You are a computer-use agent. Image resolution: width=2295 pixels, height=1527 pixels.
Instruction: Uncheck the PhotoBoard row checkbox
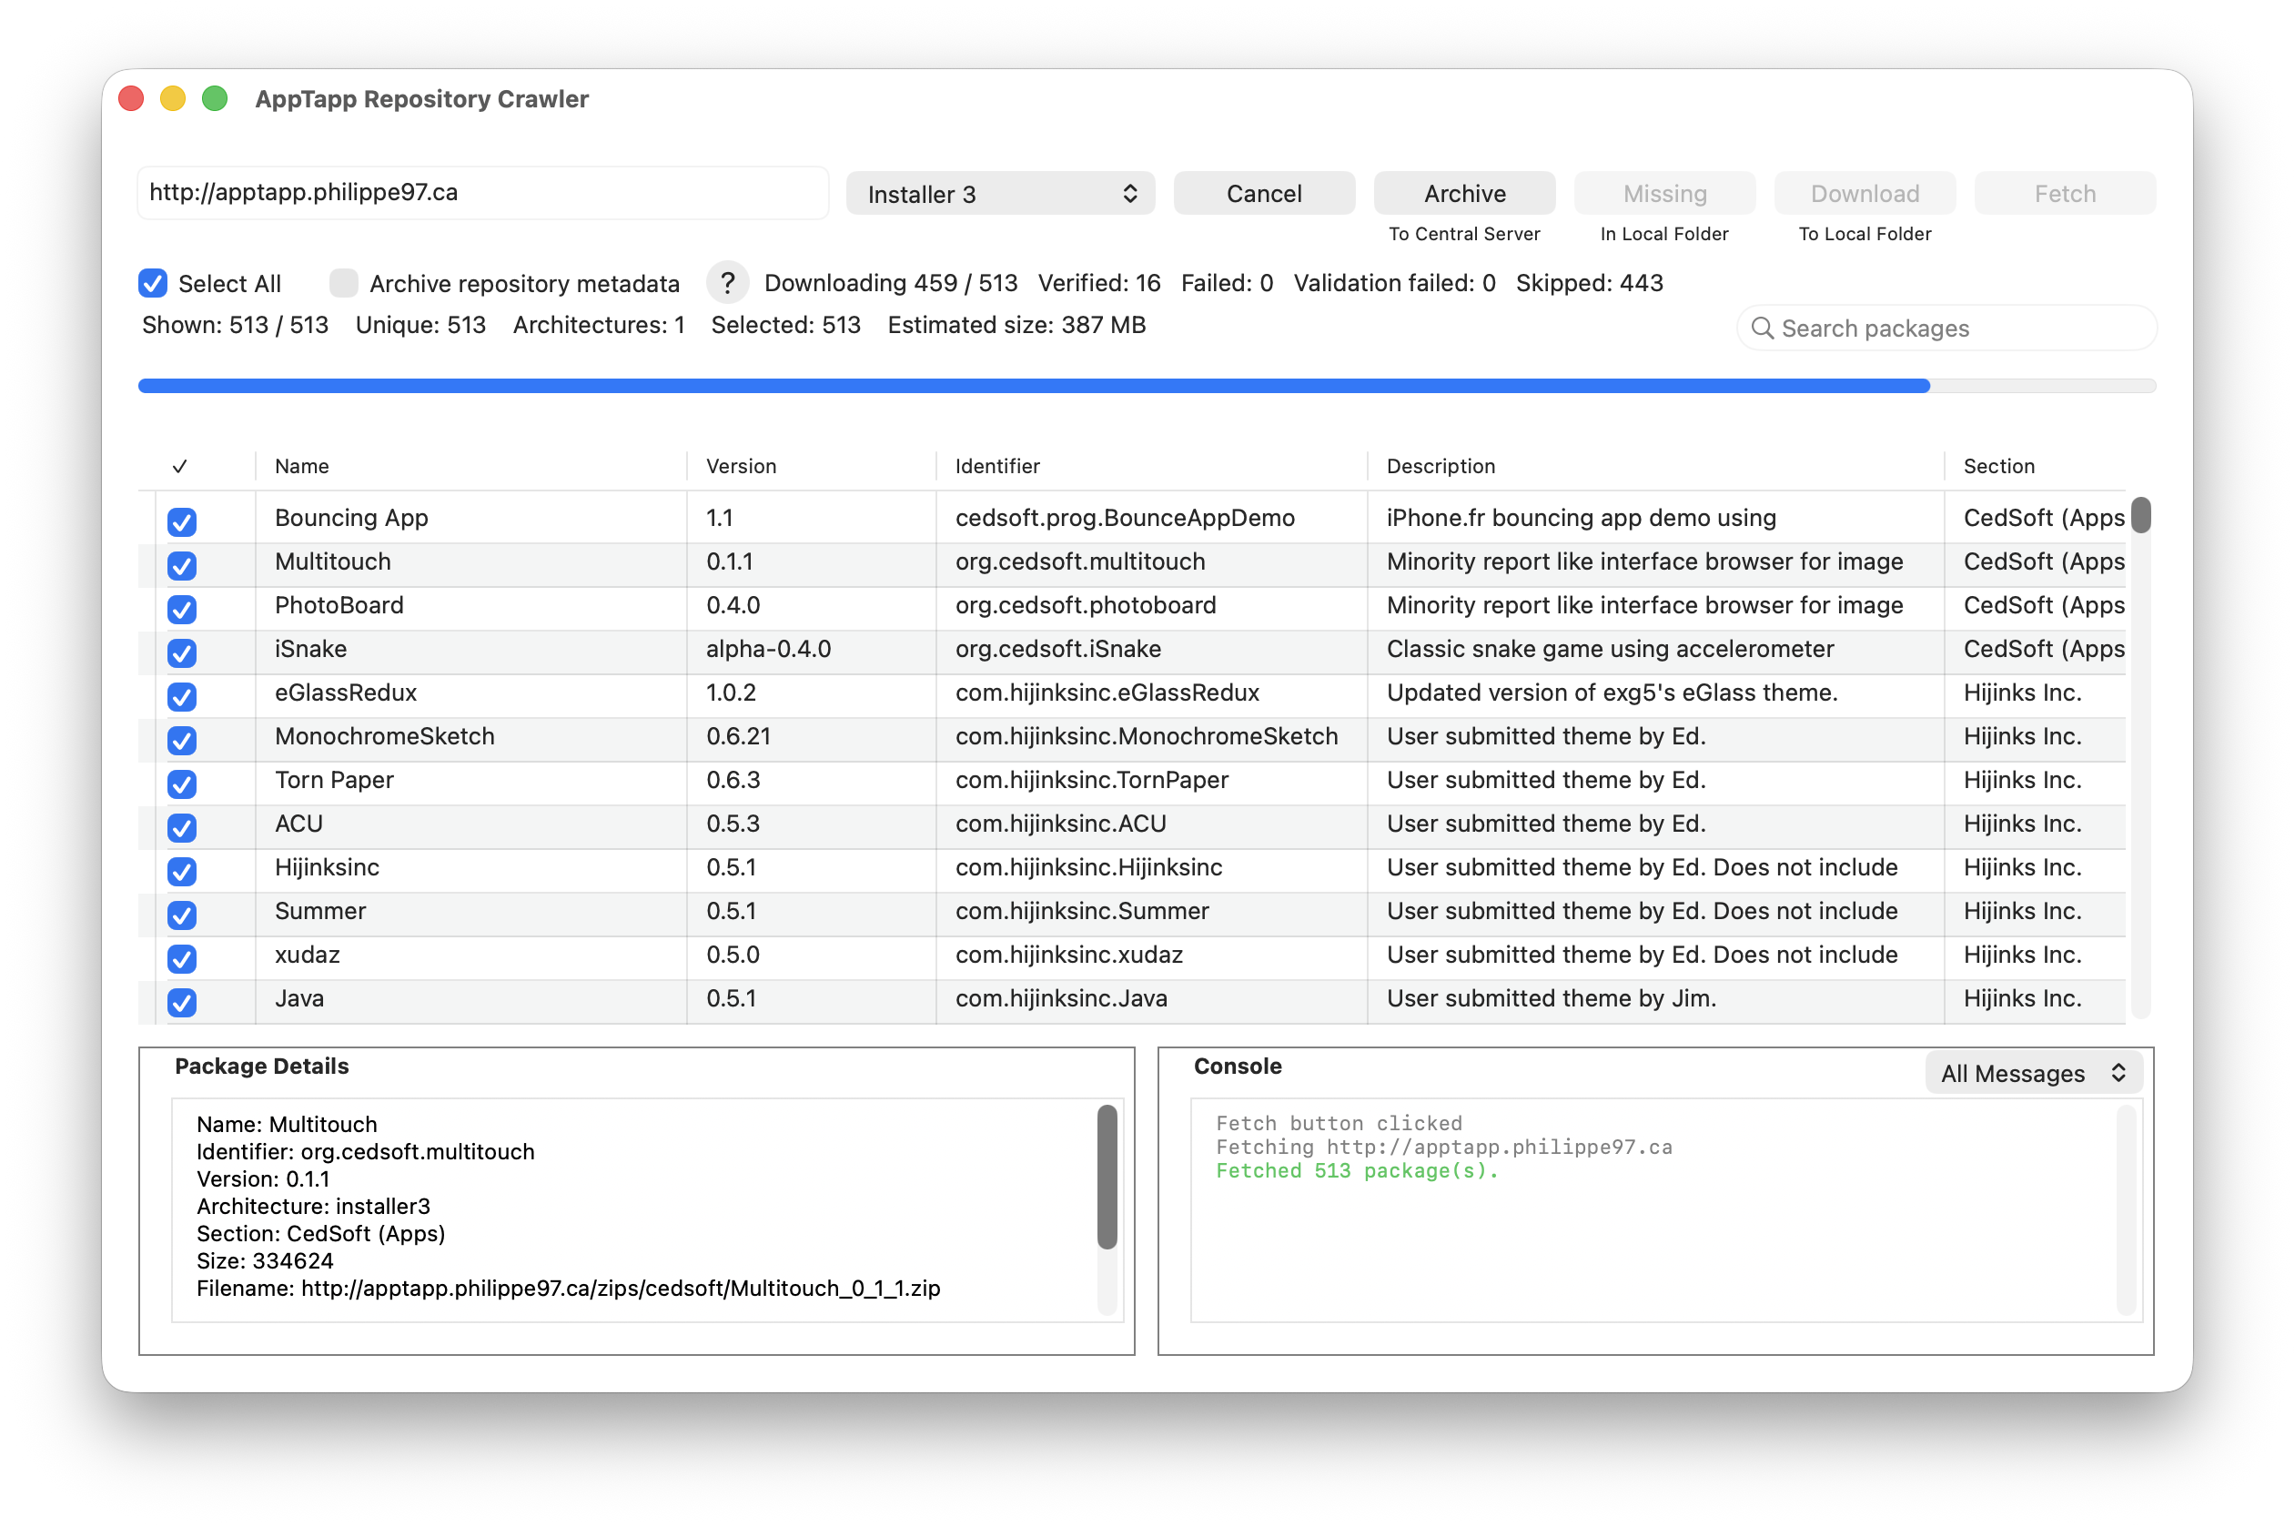coord(182,610)
